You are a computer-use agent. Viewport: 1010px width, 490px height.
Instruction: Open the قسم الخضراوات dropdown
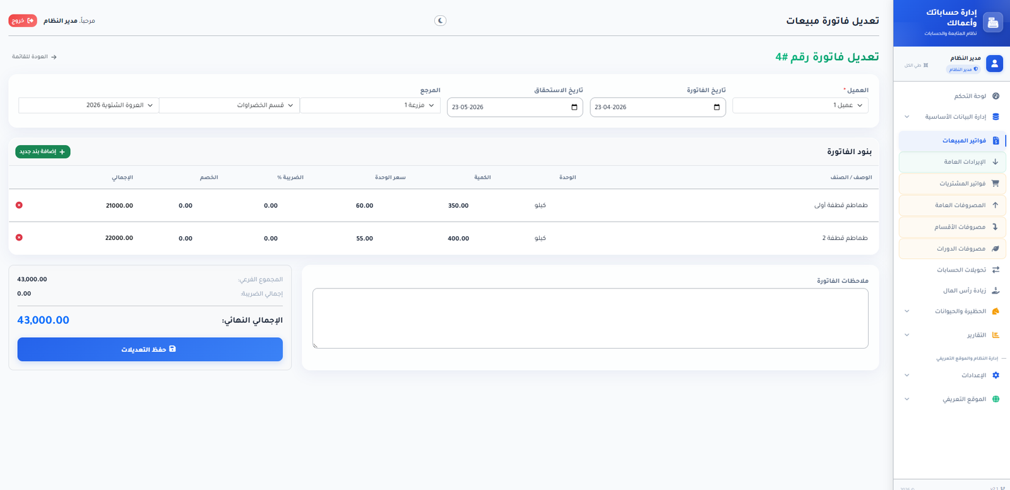pyautogui.click(x=229, y=105)
